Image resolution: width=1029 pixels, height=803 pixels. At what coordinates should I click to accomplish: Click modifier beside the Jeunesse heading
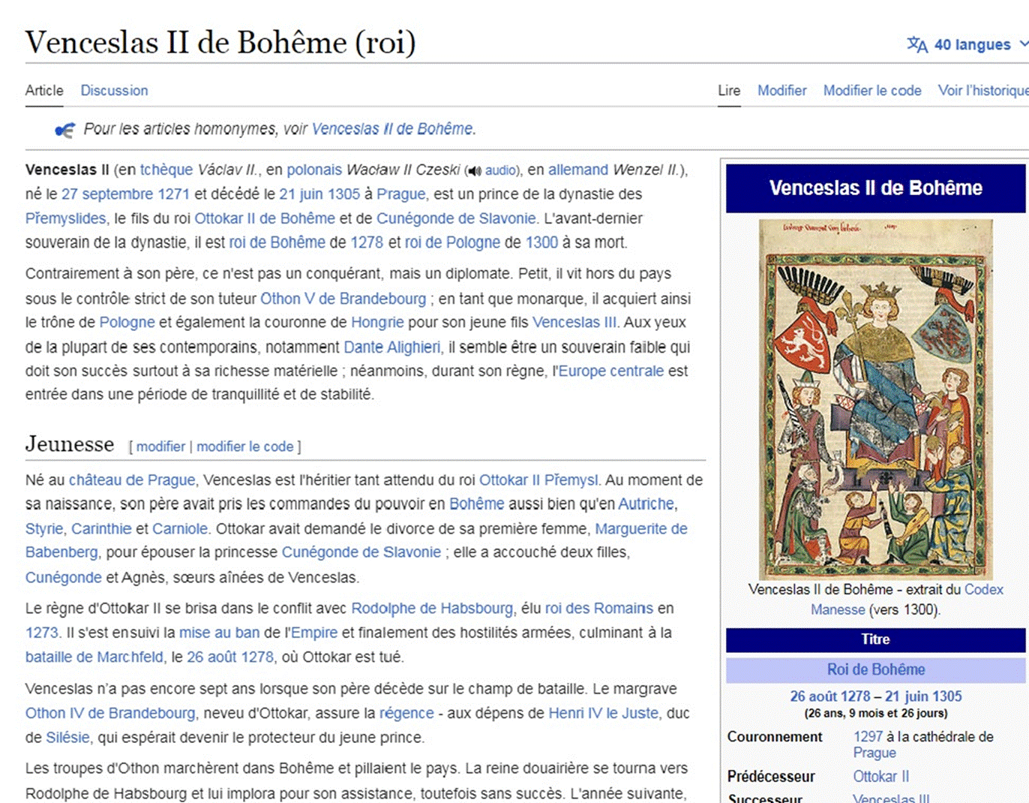160,447
